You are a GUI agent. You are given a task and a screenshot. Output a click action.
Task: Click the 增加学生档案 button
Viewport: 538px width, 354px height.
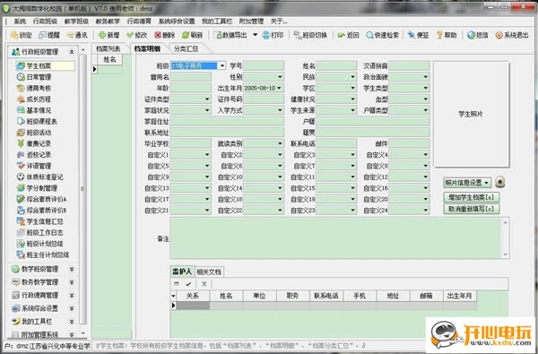click(472, 197)
